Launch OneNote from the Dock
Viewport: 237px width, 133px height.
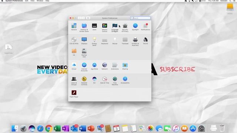pyautogui.click(x=66, y=129)
